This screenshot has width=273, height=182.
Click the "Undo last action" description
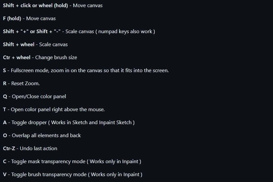coord(39,149)
